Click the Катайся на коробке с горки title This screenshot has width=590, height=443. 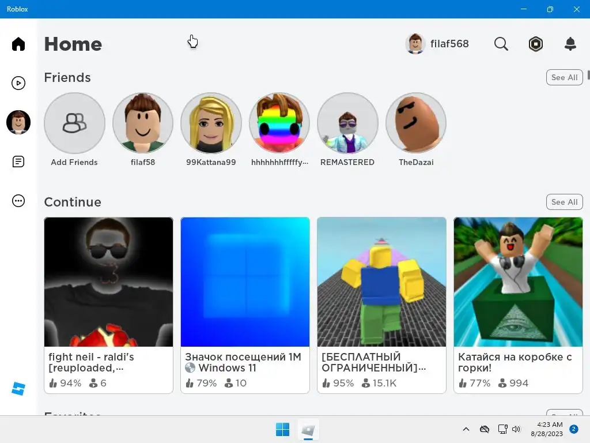(x=515, y=362)
